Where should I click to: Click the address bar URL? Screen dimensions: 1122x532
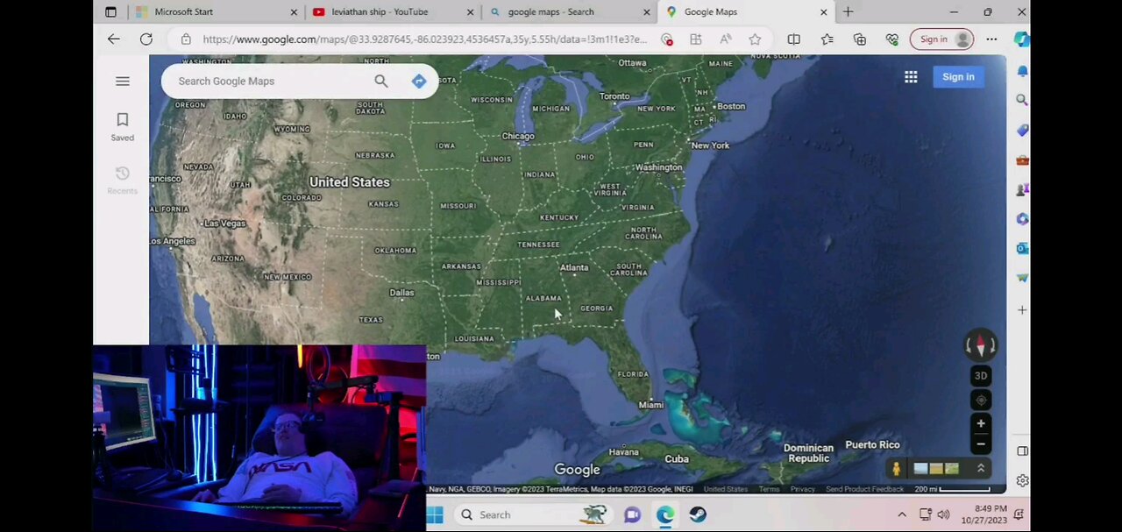424,39
